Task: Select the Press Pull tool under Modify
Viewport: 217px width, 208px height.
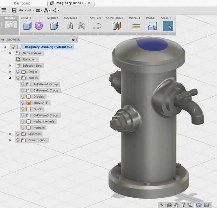Action: pyautogui.click(x=54, y=26)
